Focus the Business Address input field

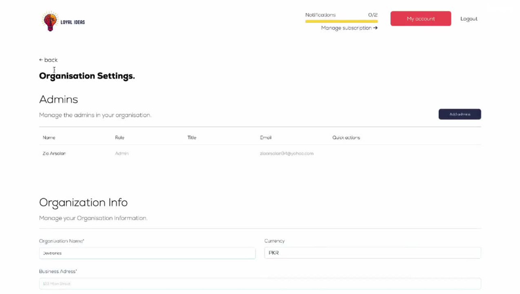point(260,284)
